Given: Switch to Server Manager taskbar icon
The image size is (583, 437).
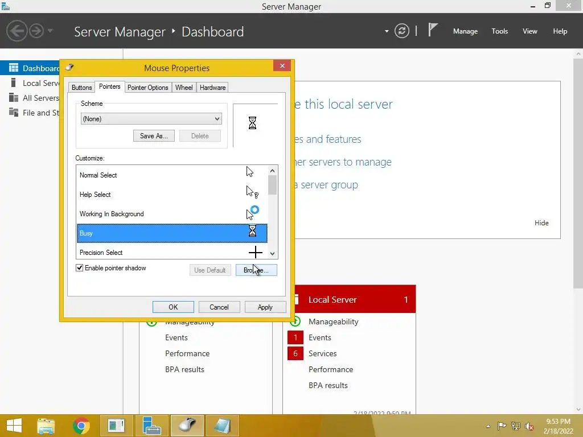Looking at the screenshot, I should coord(152,426).
